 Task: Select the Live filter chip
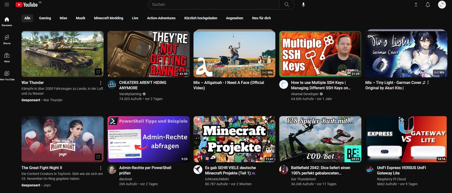pyautogui.click(x=135, y=18)
